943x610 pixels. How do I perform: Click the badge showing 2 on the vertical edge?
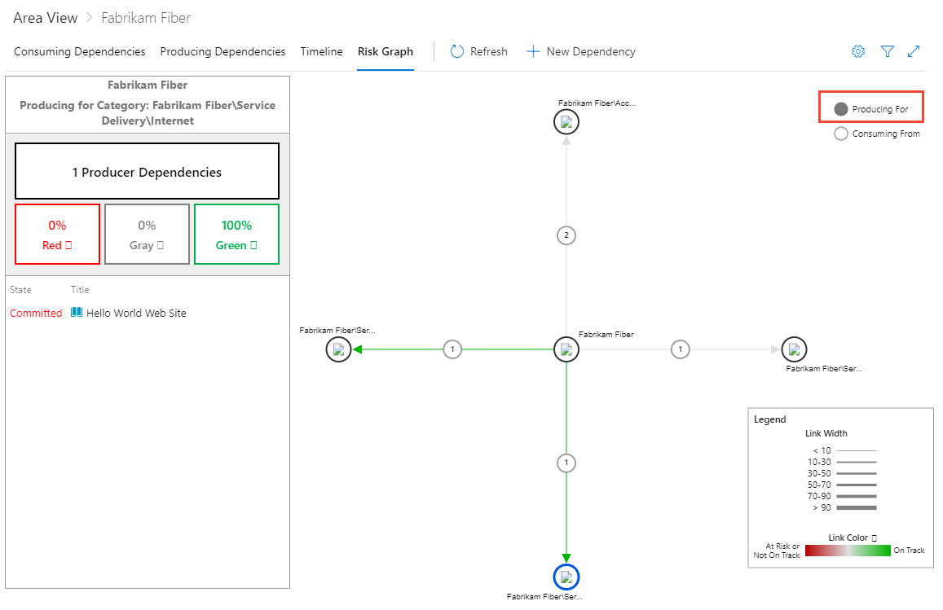[566, 235]
